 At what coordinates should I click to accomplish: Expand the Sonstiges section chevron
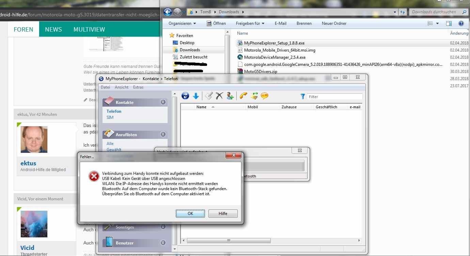pos(163,227)
